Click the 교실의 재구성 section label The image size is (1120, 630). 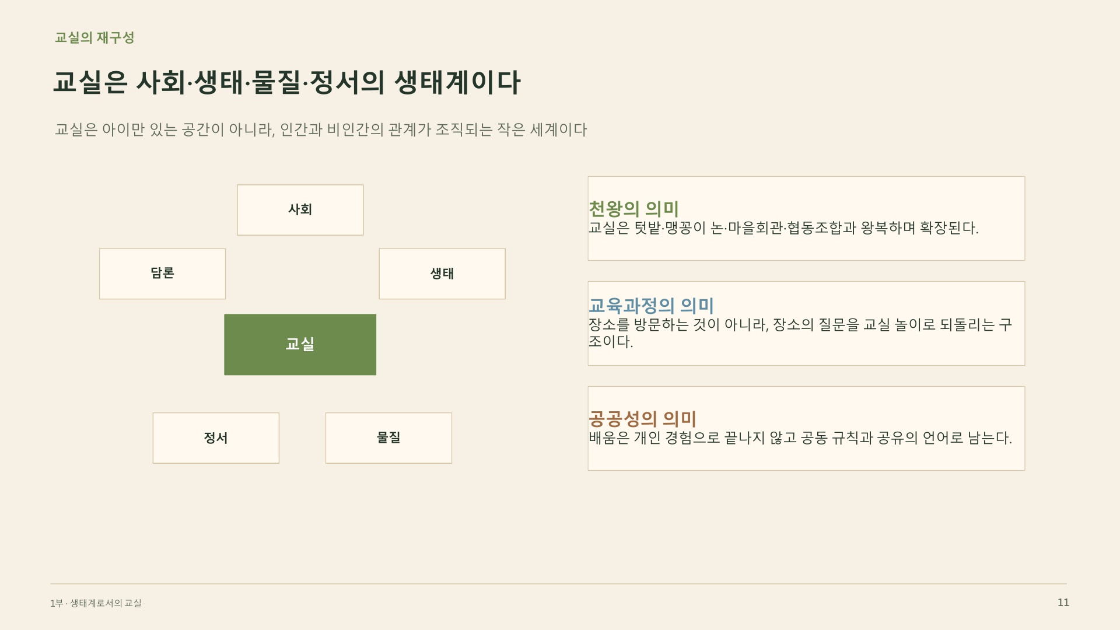click(94, 38)
